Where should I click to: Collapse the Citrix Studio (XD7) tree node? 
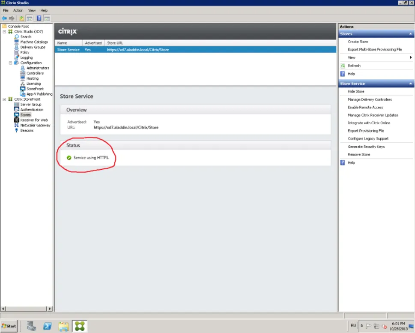[5, 32]
